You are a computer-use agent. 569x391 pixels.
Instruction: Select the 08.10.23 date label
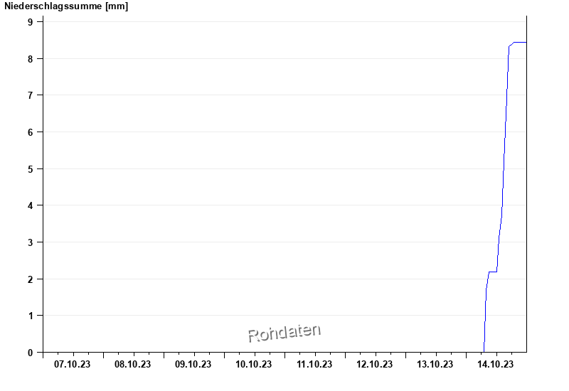(x=133, y=365)
